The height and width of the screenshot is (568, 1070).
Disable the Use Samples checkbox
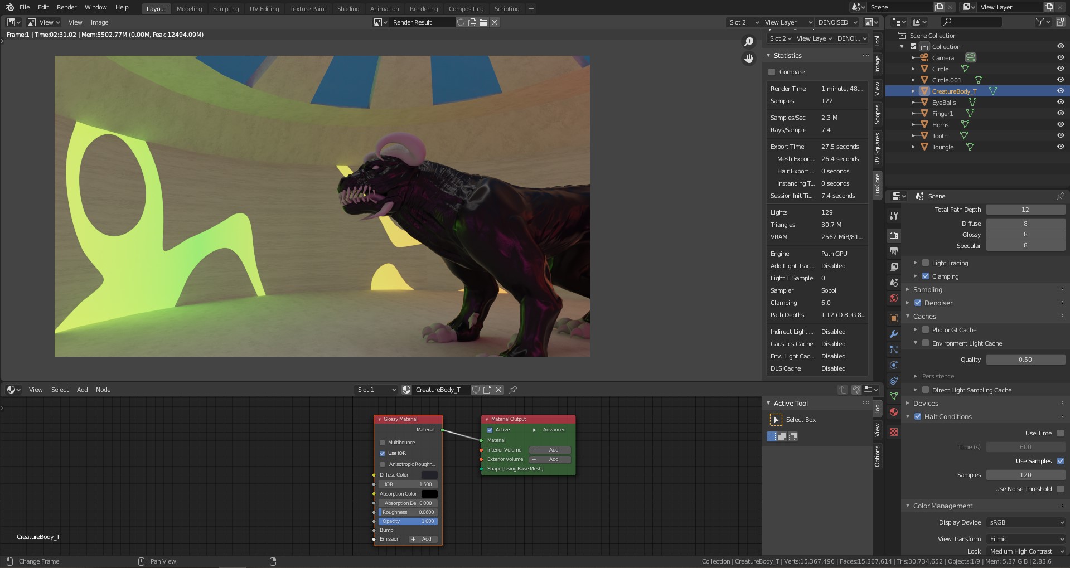1060,461
